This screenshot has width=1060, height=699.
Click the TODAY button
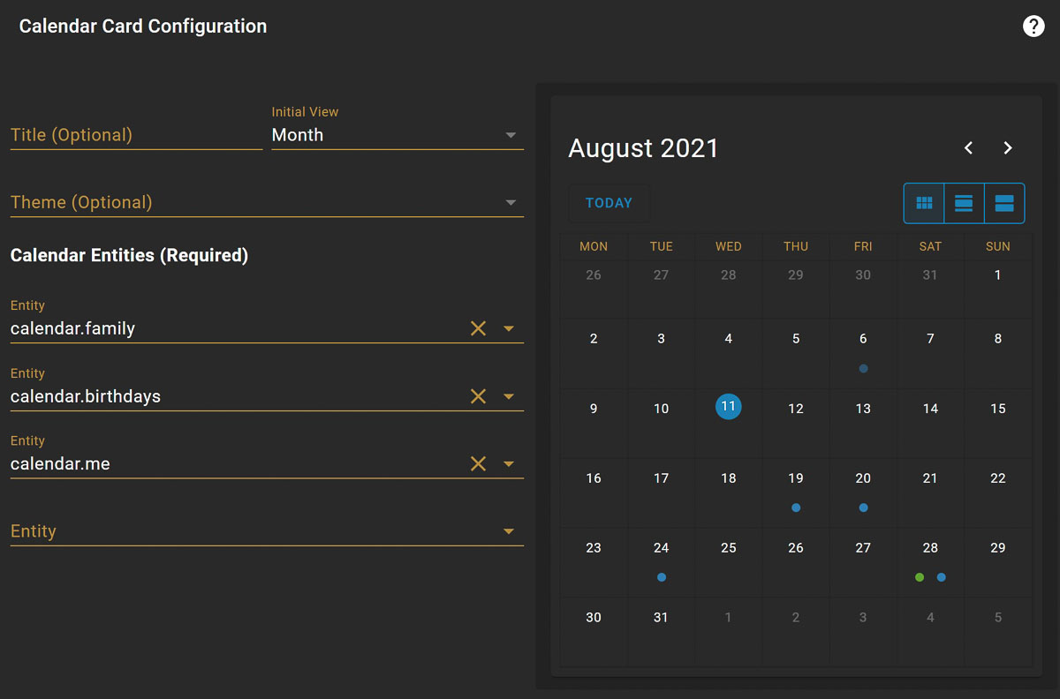[x=609, y=202]
